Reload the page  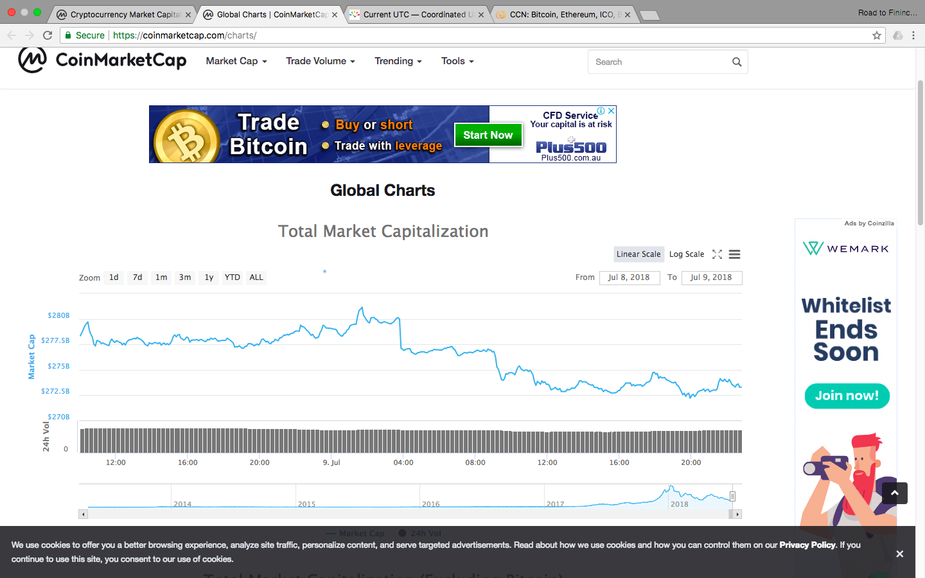pos(48,35)
